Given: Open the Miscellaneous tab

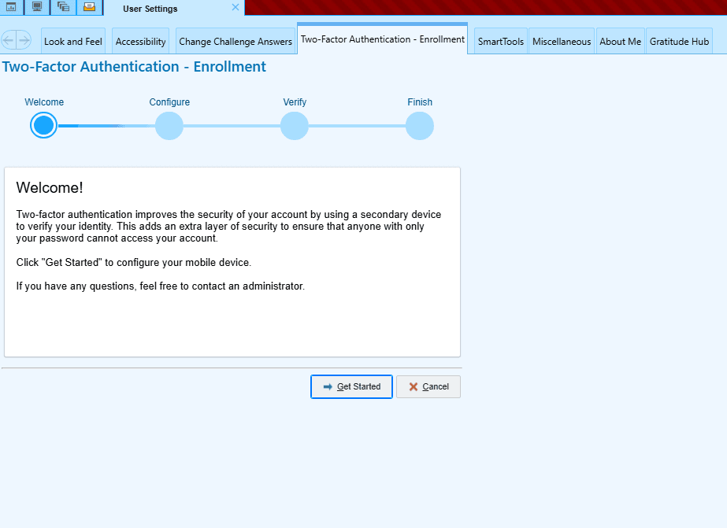Looking at the screenshot, I should 562,42.
